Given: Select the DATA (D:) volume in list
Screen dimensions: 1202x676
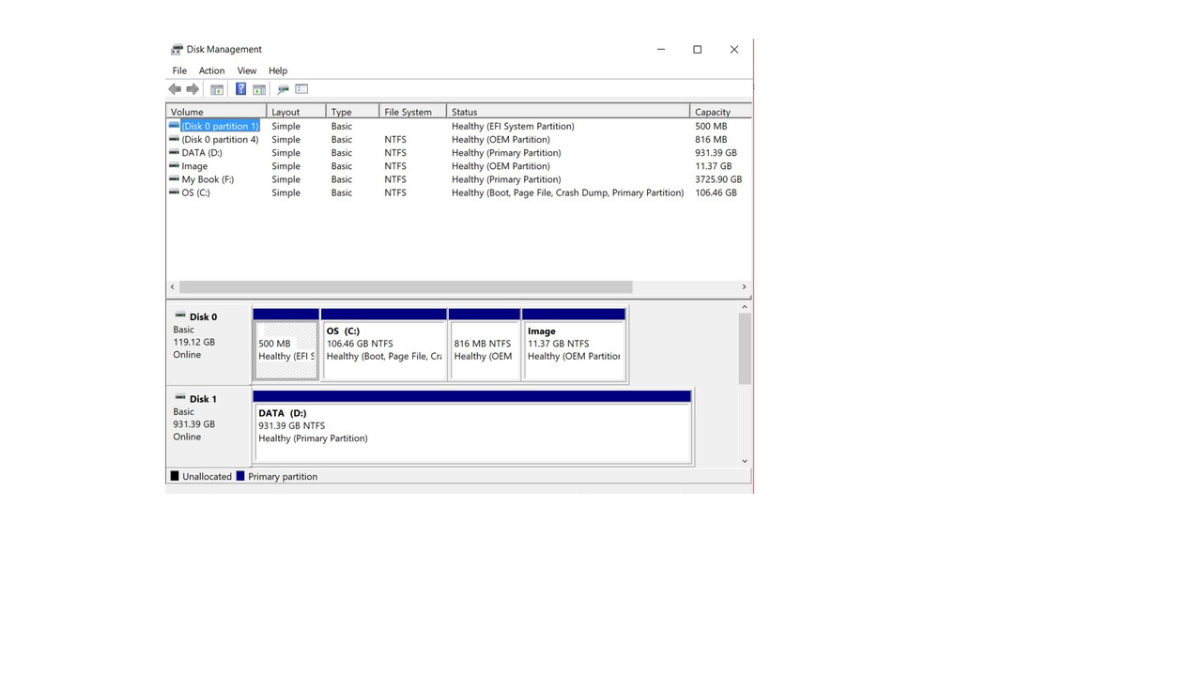Looking at the screenshot, I should pos(202,152).
